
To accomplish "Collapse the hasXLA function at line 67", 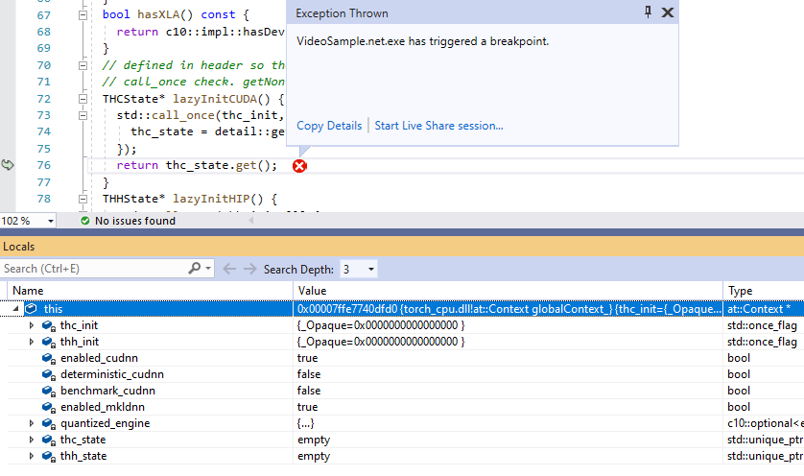I will [x=83, y=15].
